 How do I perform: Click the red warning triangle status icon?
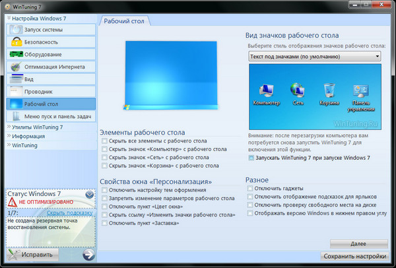[x=12, y=202]
